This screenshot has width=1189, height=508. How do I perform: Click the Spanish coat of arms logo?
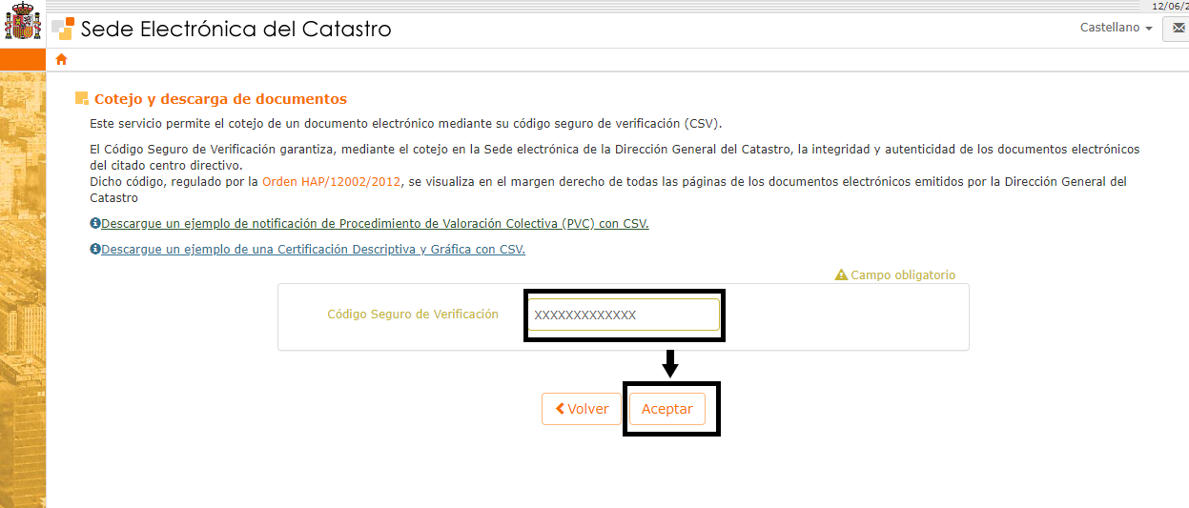[x=23, y=24]
